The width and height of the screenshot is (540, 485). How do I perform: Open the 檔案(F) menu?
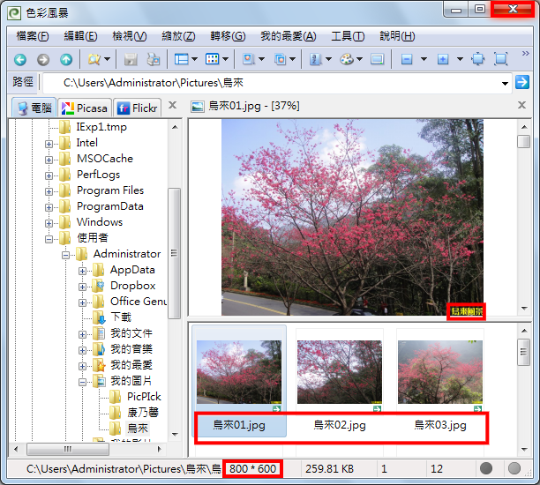tap(33, 36)
